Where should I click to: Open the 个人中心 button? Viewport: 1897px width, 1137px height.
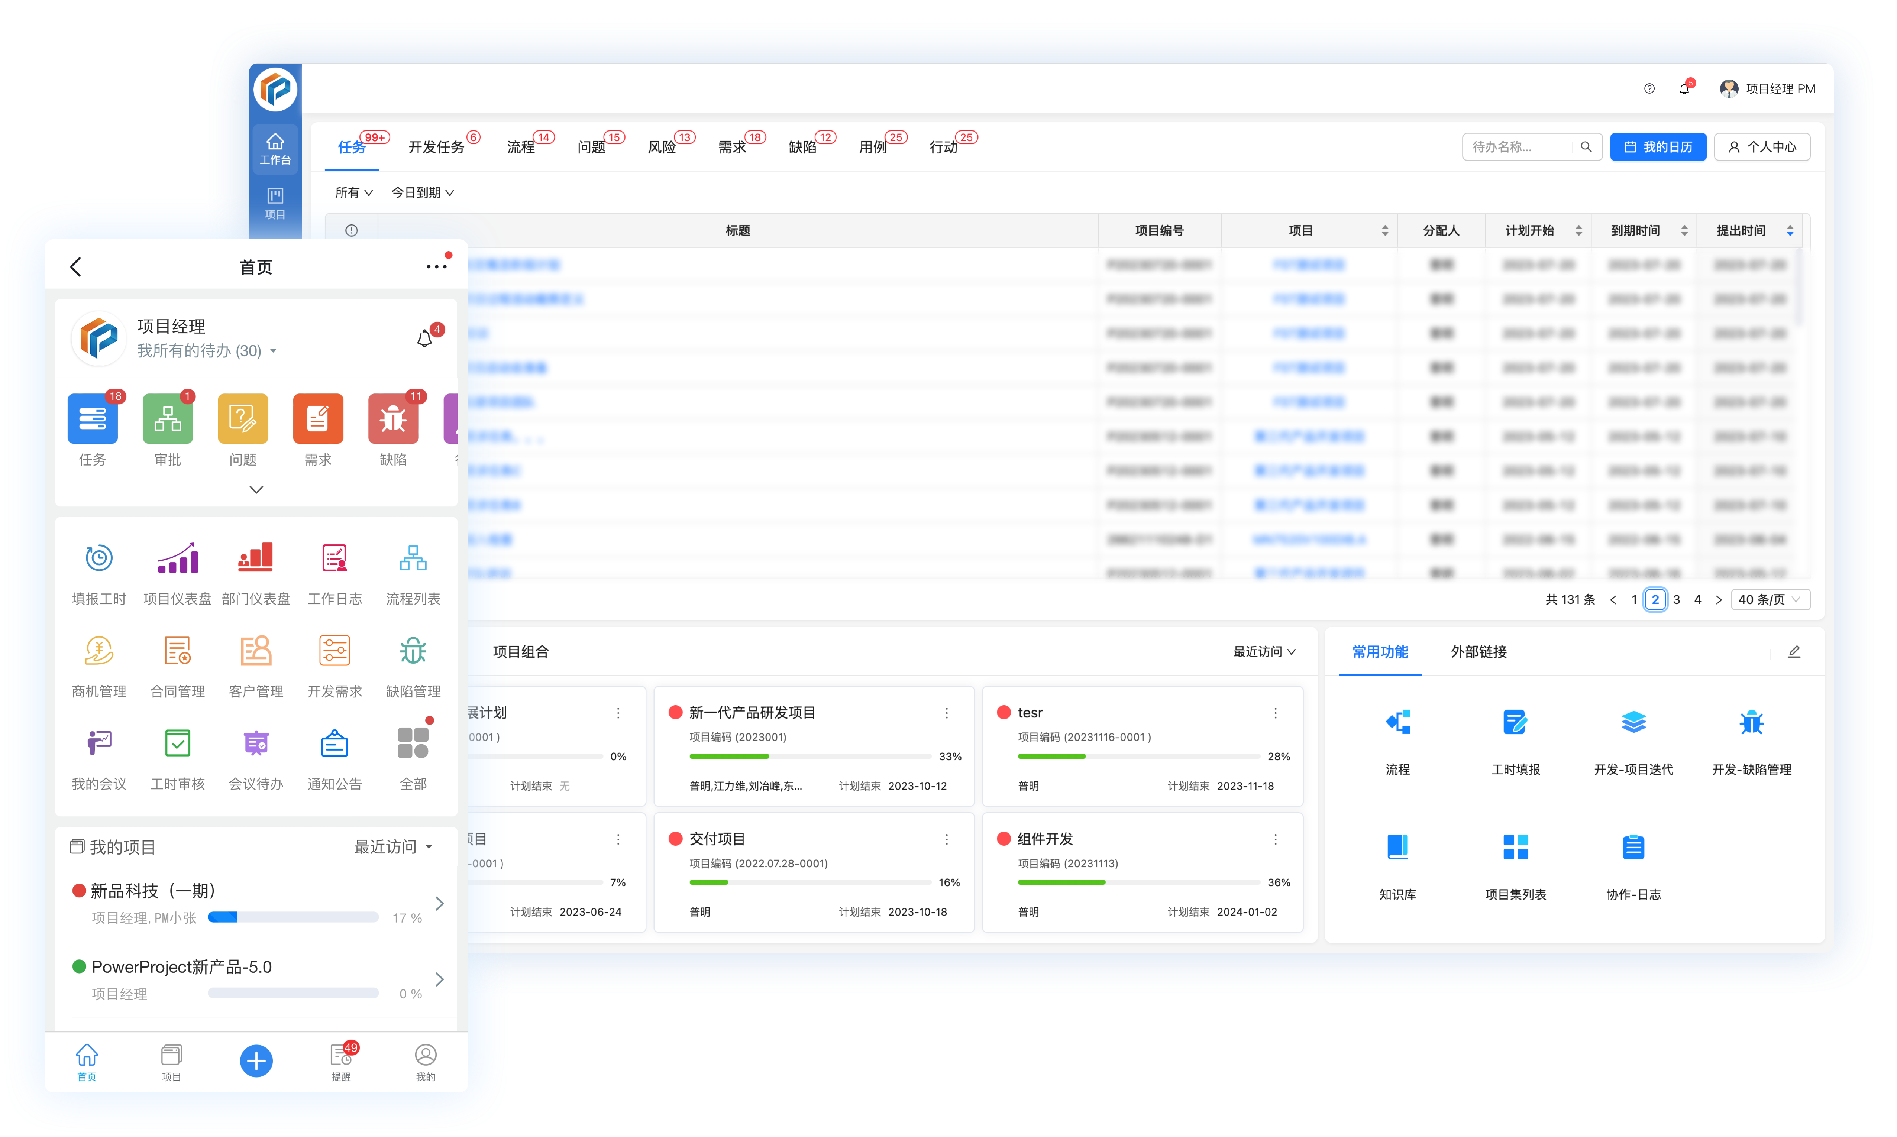[1761, 147]
